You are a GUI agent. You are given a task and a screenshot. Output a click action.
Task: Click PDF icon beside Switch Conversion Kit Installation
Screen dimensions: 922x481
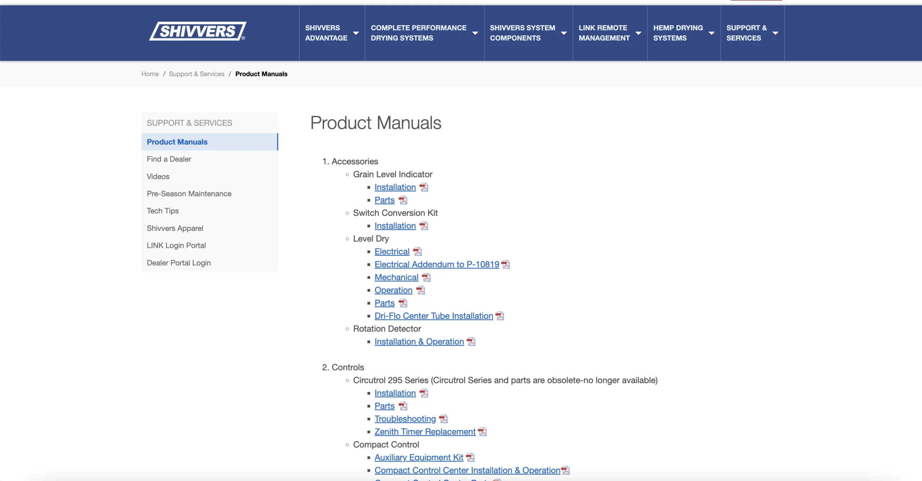pyautogui.click(x=424, y=226)
